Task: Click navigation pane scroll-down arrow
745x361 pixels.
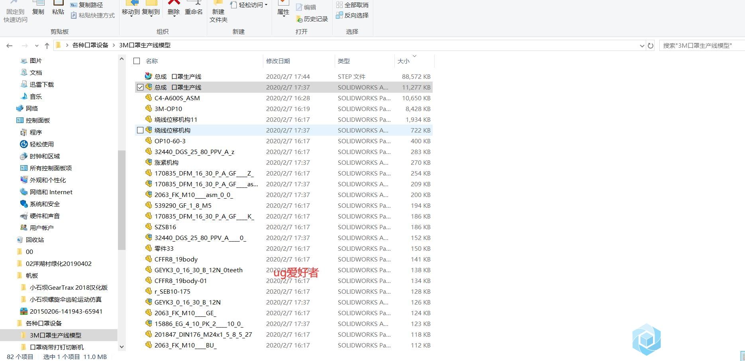Action: 122,347
